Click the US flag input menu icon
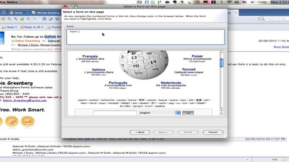 click(244, 2)
